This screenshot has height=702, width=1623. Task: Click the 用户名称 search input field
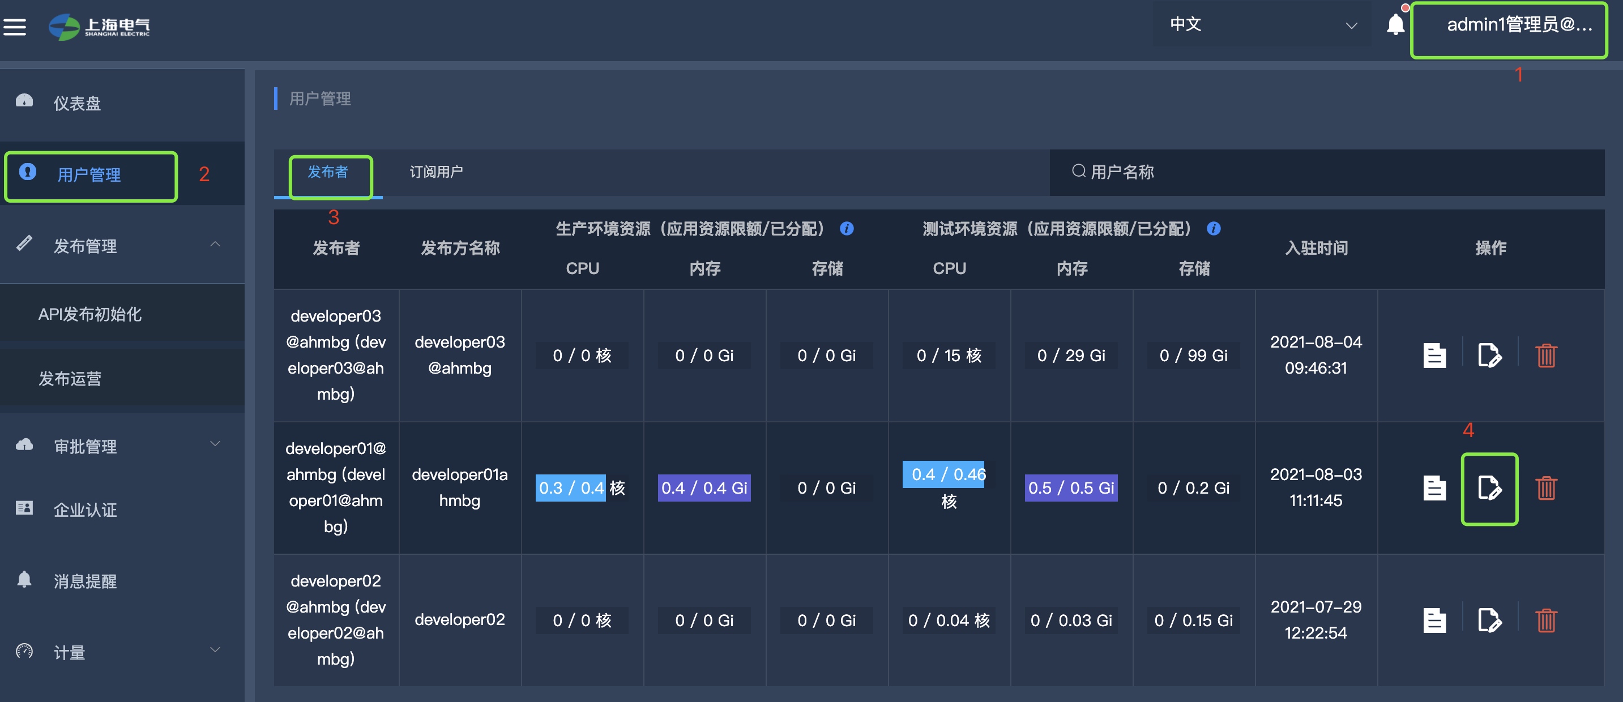pos(1327,172)
